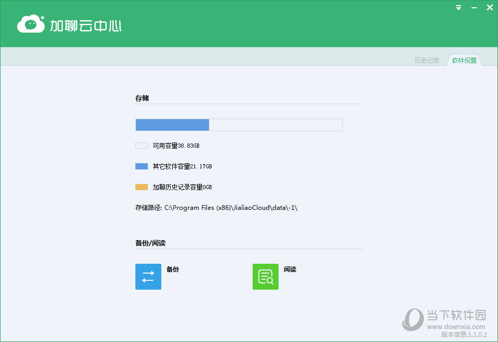Switch to the 历史记录 tab
The height and width of the screenshot is (342, 498).
(427, 60)
